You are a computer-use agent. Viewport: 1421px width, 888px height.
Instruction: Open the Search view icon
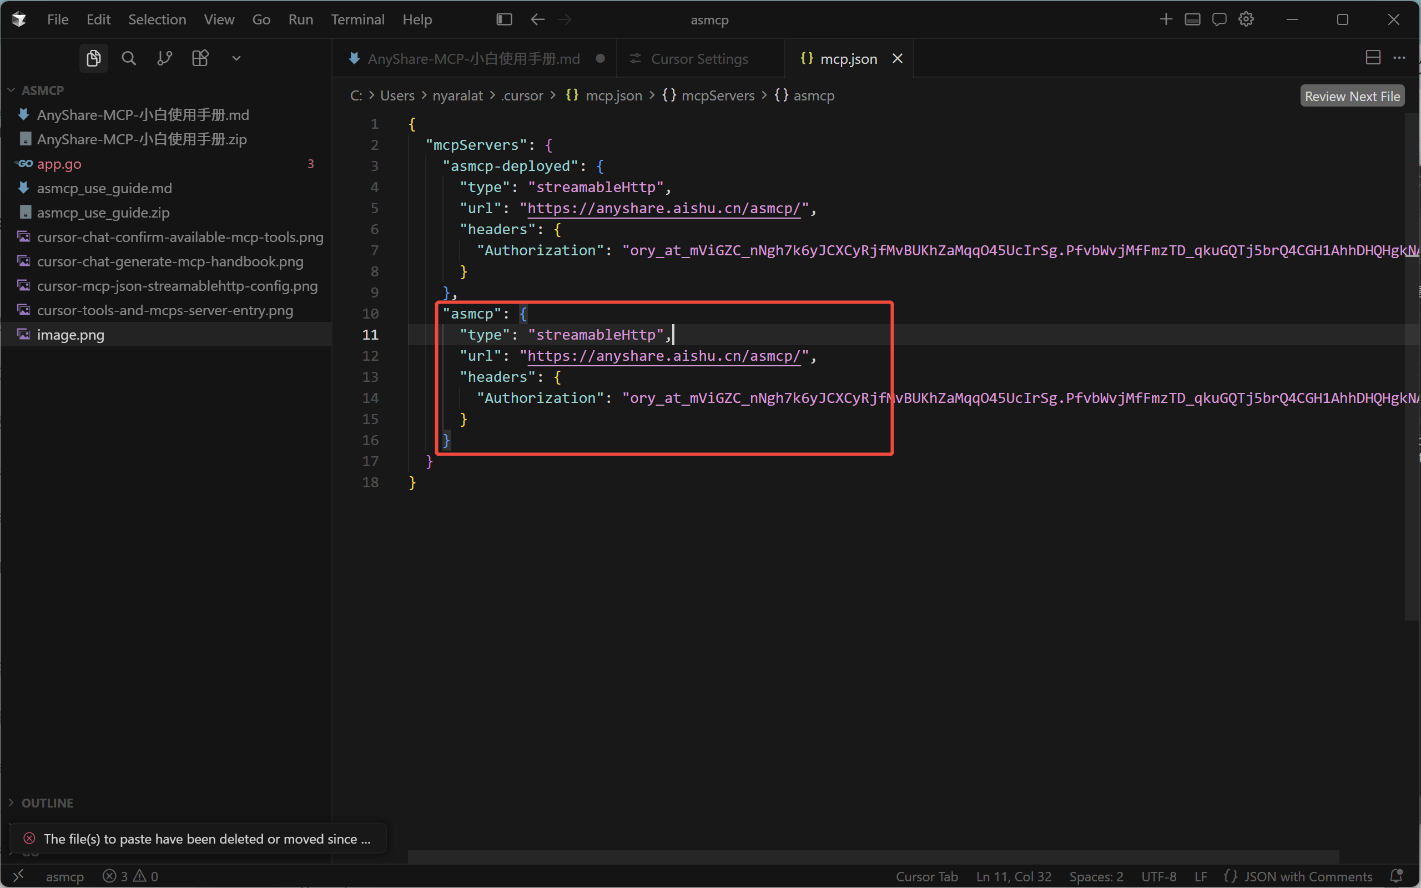[129, 58]
